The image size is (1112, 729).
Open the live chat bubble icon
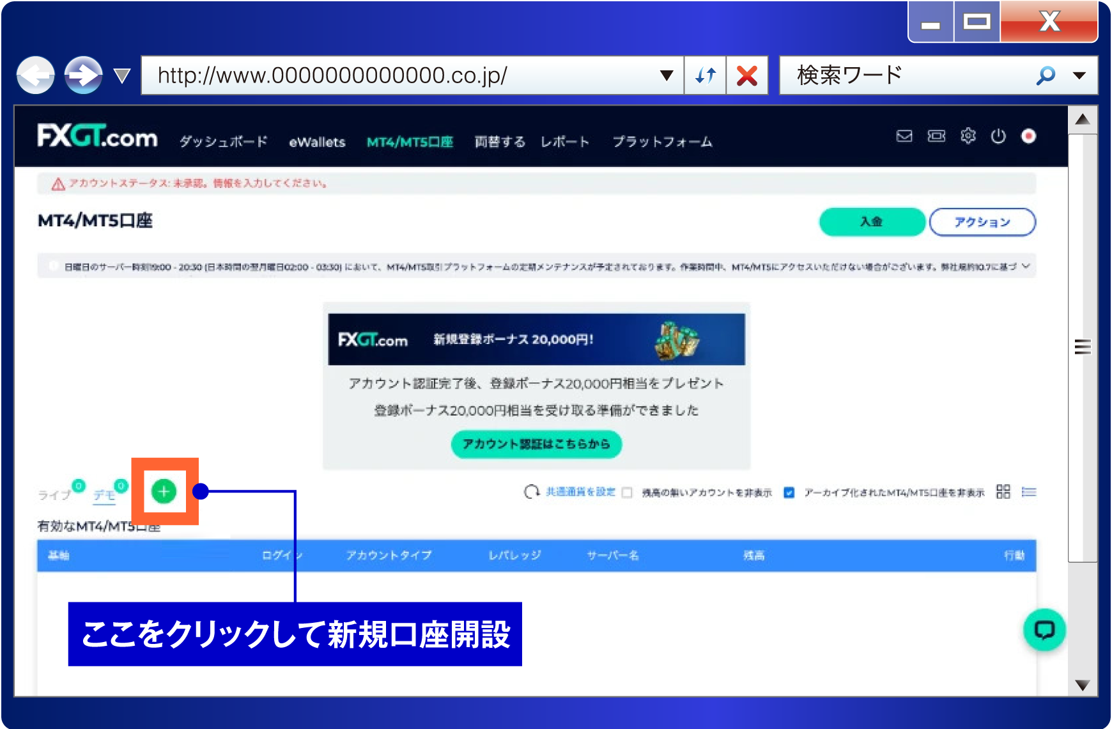pos(1044,630)
